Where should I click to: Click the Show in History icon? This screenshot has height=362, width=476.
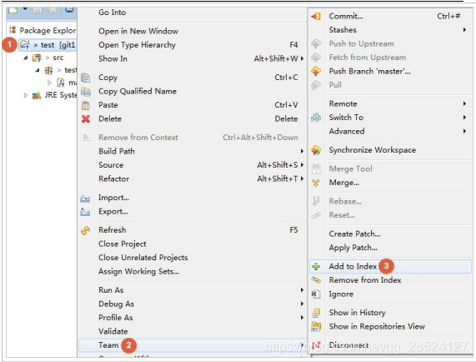pos(316,313)
